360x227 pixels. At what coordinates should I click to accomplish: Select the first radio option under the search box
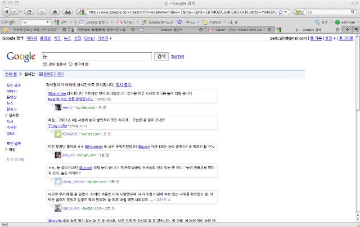point(45,64)
